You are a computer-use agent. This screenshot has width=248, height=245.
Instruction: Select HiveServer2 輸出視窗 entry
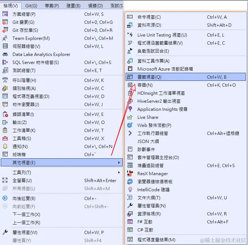pyautogui.click(x=186, y=101)
